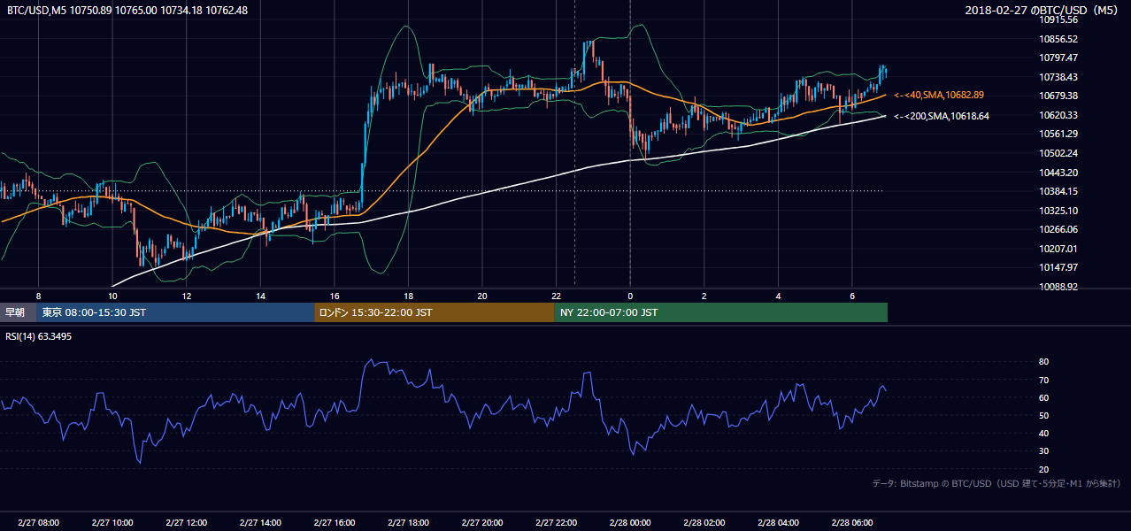Click the 10738.43 price axis label
The image size is (1131, 531).
click(x=1058, y=77)
